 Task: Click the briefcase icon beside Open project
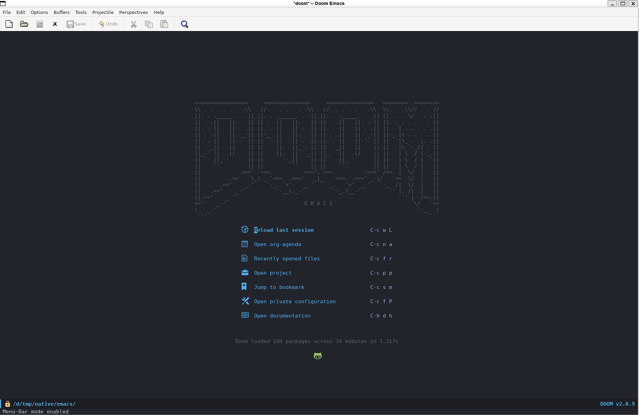[245, 273]
